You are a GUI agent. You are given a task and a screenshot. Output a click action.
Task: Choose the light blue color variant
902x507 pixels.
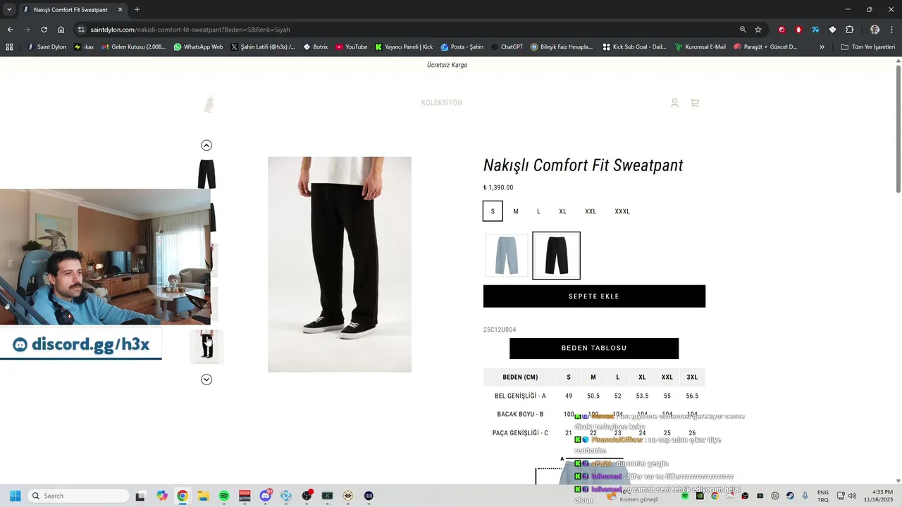507,256
